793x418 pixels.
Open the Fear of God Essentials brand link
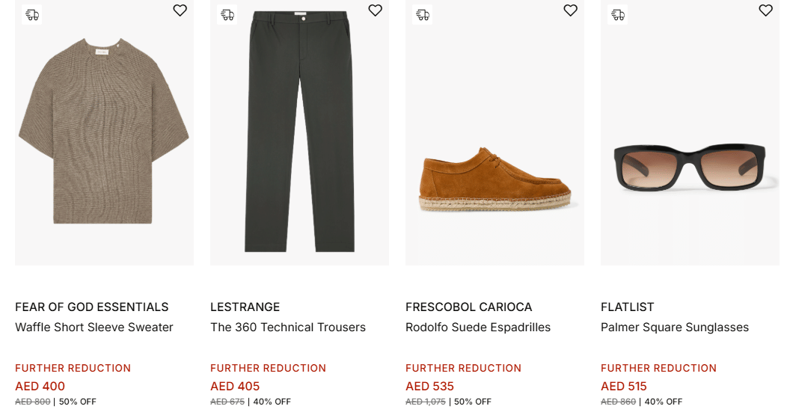92,307
